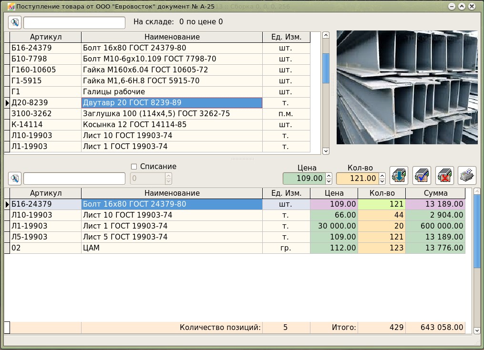The image size is (484, 350).
Task: Click the blue checkmark document icon
Action: pos(422,176)
